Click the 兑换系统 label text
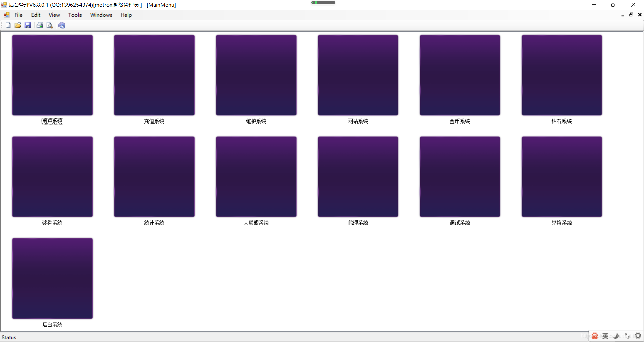The width and height of the screenshot is (644, 342). tap(562, 223)
